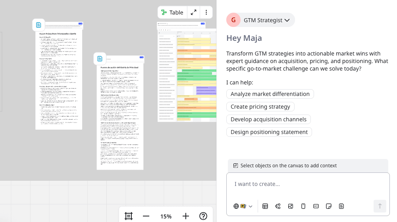Choose Design positioning statement suggestion
The width and height of the screenshot is (397, 222).
coord(269,132)
